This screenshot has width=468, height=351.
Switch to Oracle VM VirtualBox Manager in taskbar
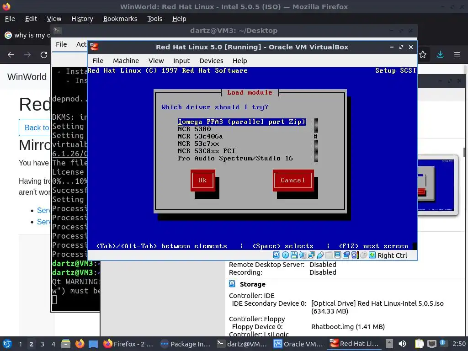[x=298, y=344]
